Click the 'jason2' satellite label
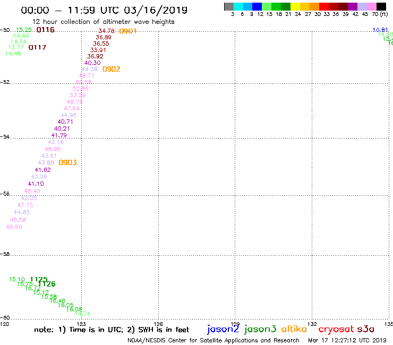This screenshot has width=393, height=345. [223, 329]
